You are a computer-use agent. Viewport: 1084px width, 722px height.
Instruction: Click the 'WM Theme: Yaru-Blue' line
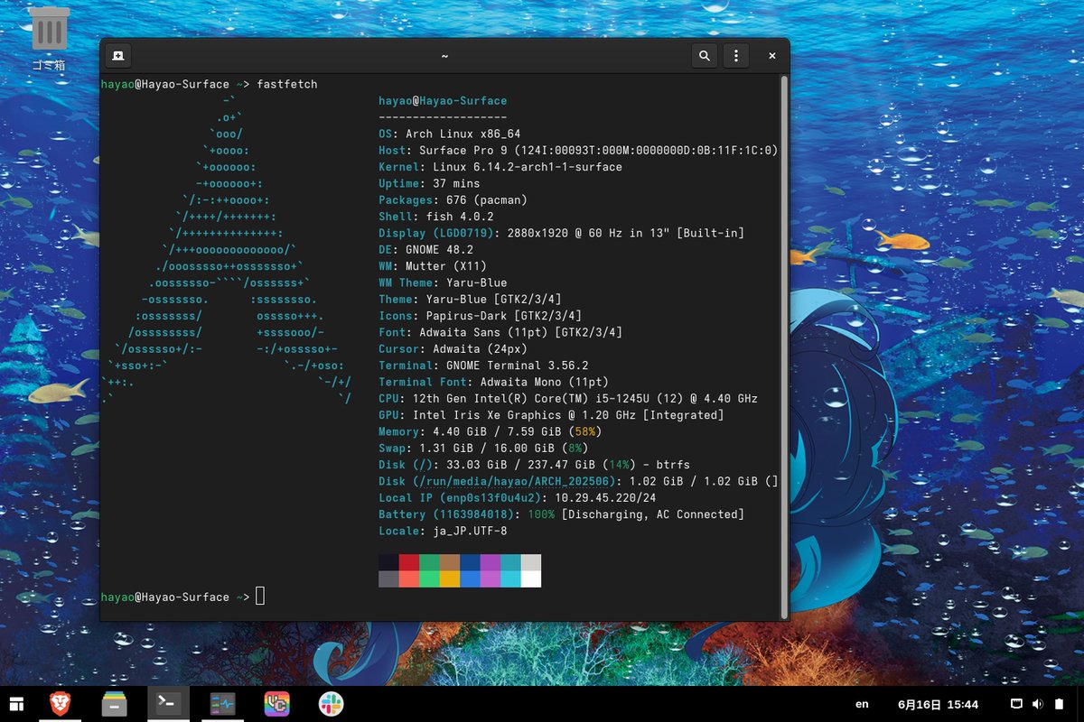[443, 282]
